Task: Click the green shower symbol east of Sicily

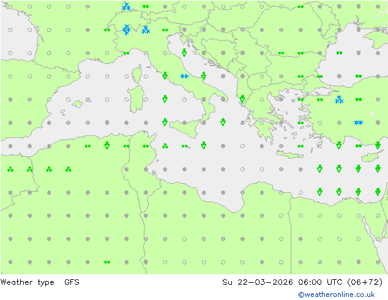Action: 223,122
